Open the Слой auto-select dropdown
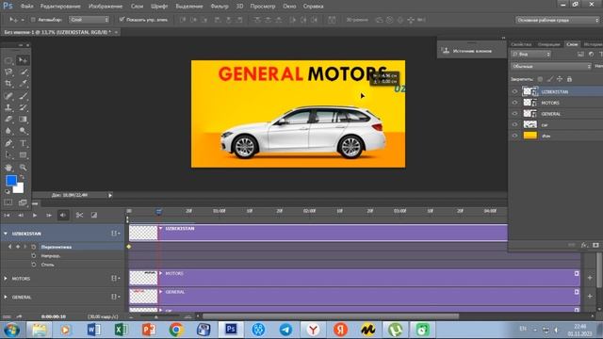 [x=90, y=20]
